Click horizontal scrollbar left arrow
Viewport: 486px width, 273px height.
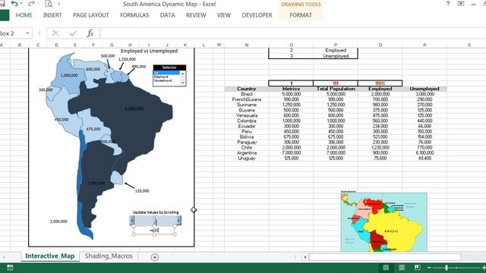pyautogui.click(x=305, y=257)
